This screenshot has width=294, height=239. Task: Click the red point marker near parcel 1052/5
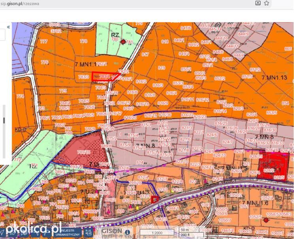coord(266,220)
